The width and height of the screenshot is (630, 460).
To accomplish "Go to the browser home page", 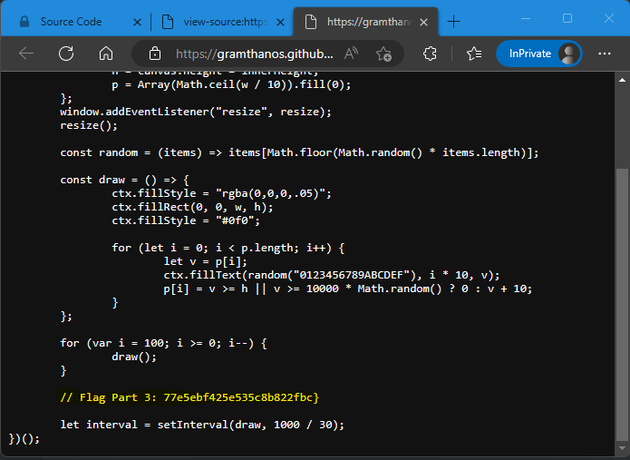I will click(x=106, y=54).
